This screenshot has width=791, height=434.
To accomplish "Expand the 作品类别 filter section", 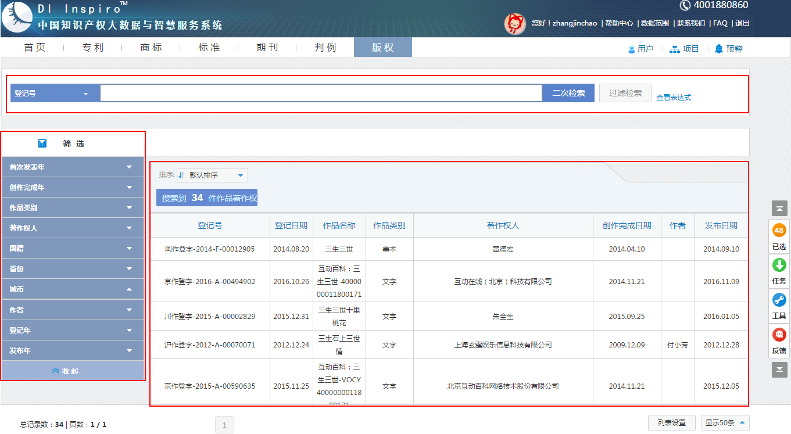I will pyautogui.click(x=73, y=208).
